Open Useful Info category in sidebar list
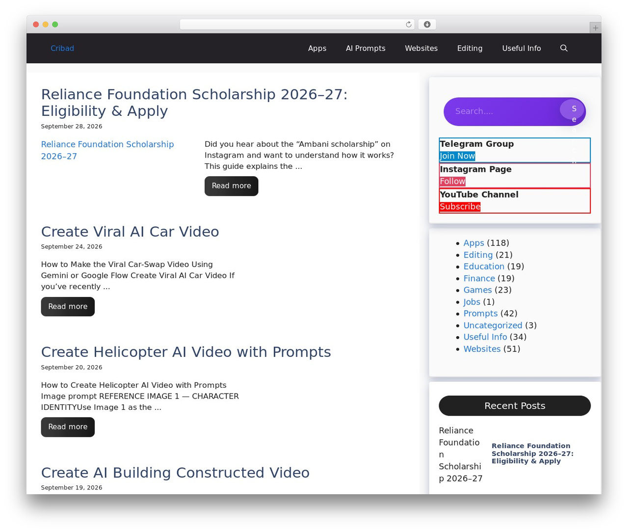The image size is (628, 532). pyautogui.click(x=485, y=337)
